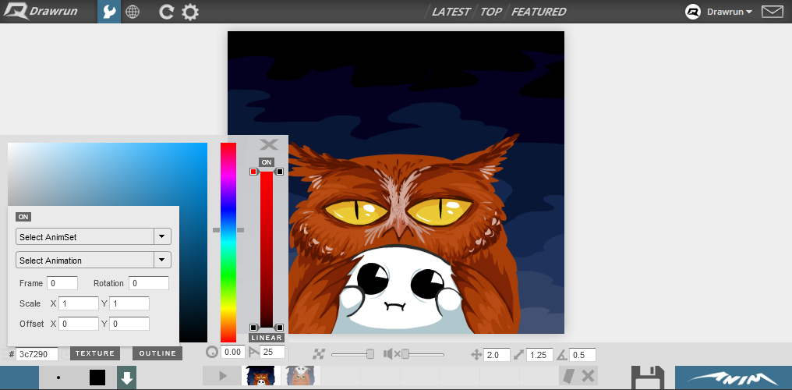Open the Select Animation dropdown
Image resolution: width=792 pixels, height=390 pixels.
coord(94,261)
